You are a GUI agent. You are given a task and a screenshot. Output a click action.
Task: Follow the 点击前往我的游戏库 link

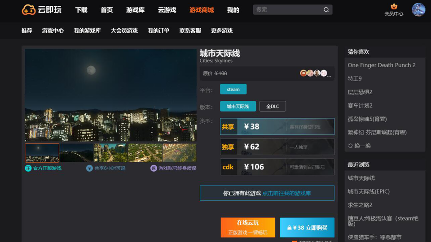(286, 193)
